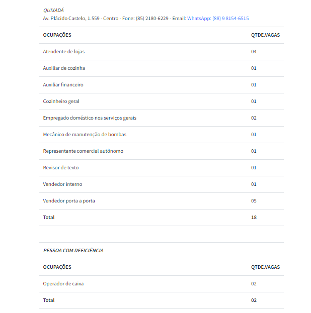Click the total value 18
The width and height of the screenshot is (311, 313).
point(254,218)
